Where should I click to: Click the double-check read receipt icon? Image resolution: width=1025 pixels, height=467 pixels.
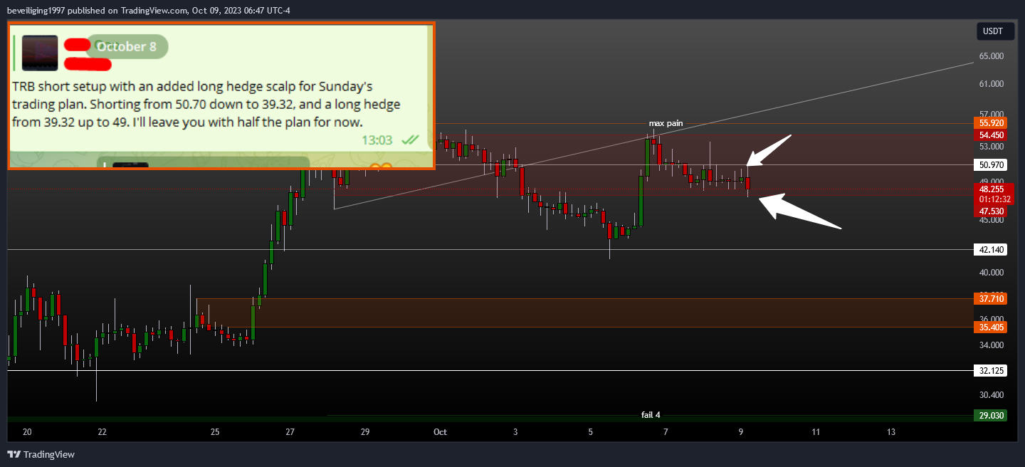tap(410, 140)
